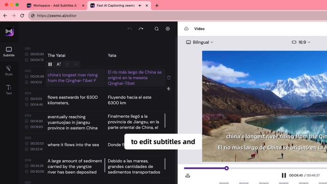Select 'Fluyendo hacia el este 6300 km' translation
This screenshot has width=327, height=184.
129,100
